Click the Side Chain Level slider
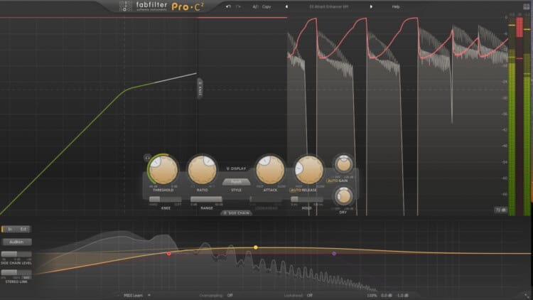Image resolution: width=533 pixels, height=300 pixels. [16, 254]
